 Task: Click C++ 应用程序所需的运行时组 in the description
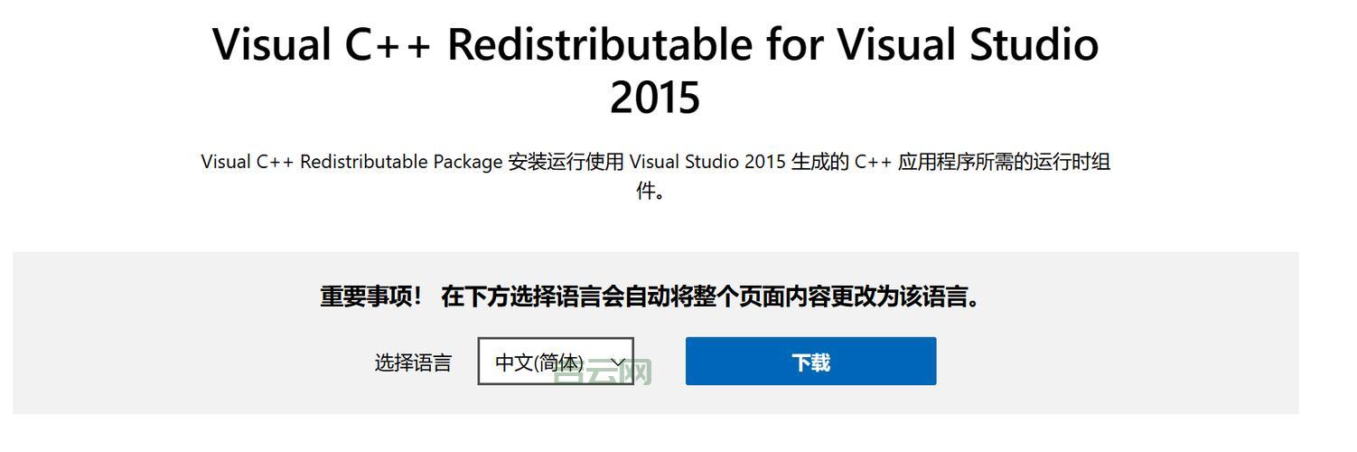982,162
